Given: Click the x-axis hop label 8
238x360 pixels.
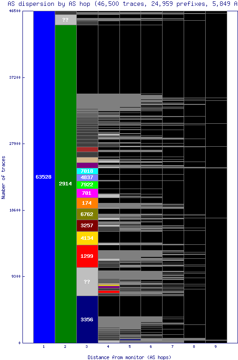Looking at the screenshot, I should coord(194,346).
